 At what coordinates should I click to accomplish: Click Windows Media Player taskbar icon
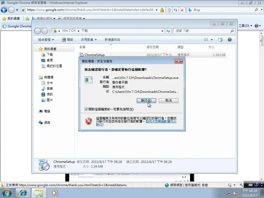coord(54,193)
